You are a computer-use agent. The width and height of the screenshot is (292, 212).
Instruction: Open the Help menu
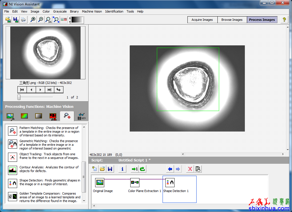(140, 11)
